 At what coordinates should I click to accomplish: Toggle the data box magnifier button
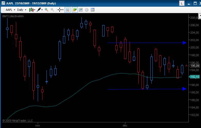[67, 10]
